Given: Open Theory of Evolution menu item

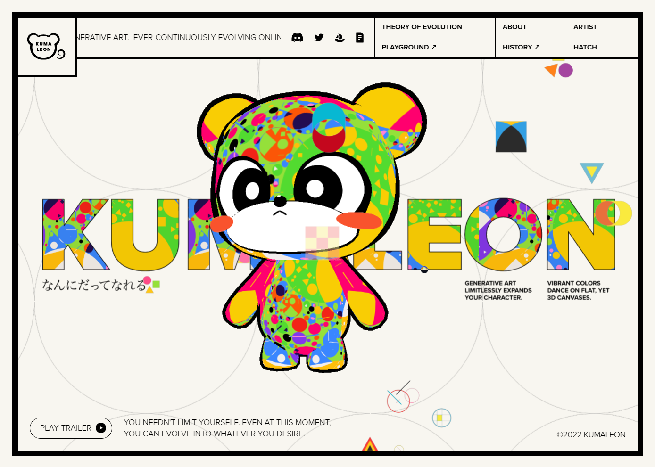Looking at the screenshot, I should [x=422, y=27].
